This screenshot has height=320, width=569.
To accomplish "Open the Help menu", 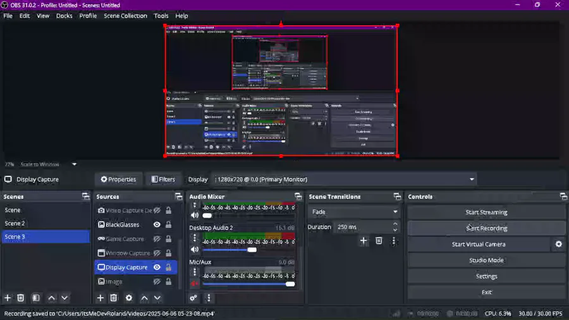I will [181, 16].
